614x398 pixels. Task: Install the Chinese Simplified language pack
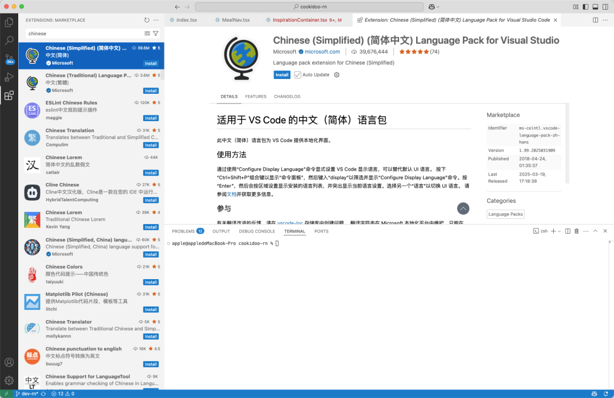(282, 74)
